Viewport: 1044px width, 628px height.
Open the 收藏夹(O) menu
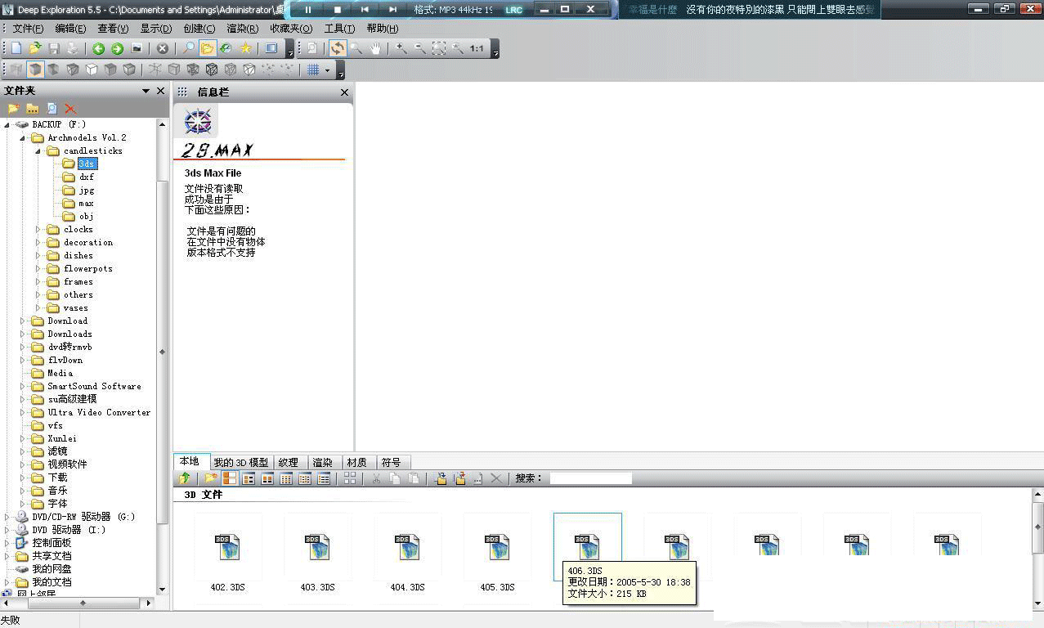tap(291, 29)
